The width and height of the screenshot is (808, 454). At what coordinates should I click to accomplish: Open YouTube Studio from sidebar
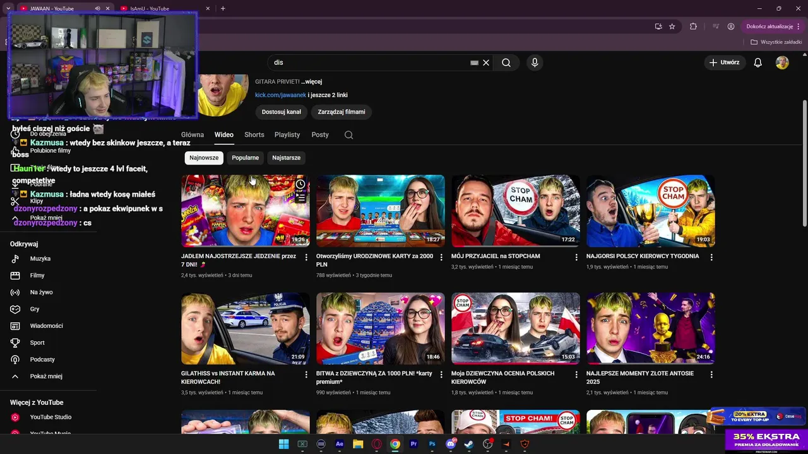pyautogui.click(x=49, y=417)
